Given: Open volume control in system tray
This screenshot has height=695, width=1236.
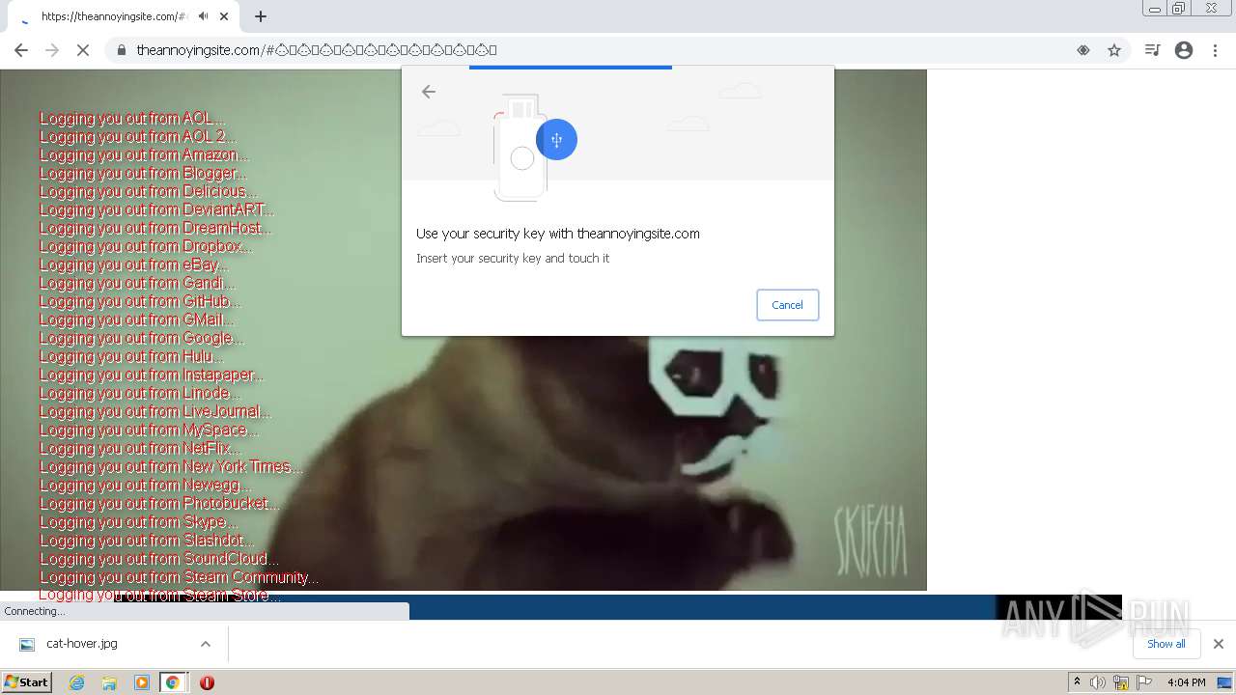Looking at the screenshot, I should click(x=1098, y=682).
